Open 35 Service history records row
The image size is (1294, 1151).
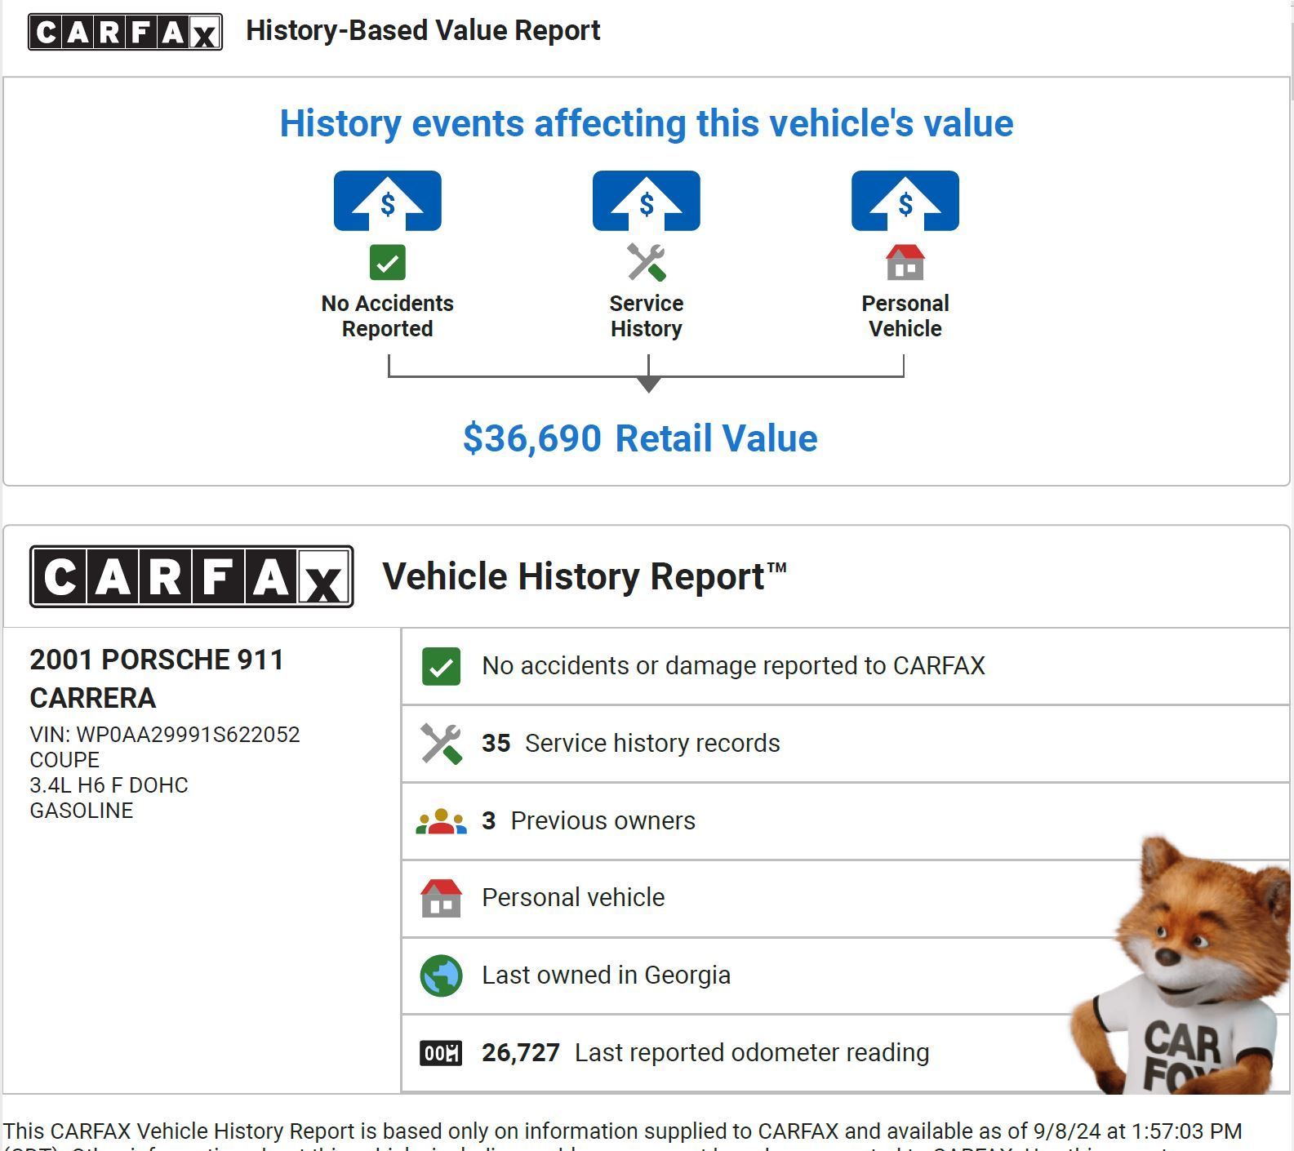(845, 744)
